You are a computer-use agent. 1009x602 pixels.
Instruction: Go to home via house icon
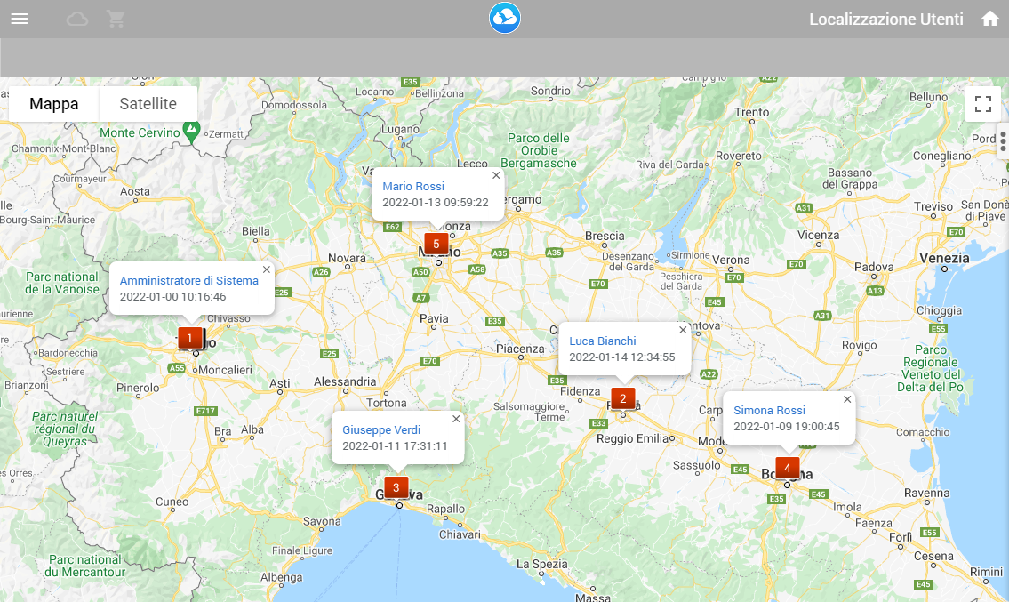(989, 19)
